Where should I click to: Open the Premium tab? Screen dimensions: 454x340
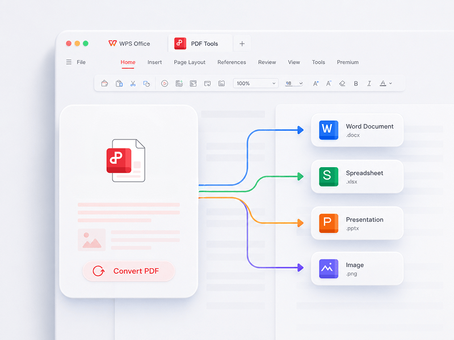click(348, 62)
